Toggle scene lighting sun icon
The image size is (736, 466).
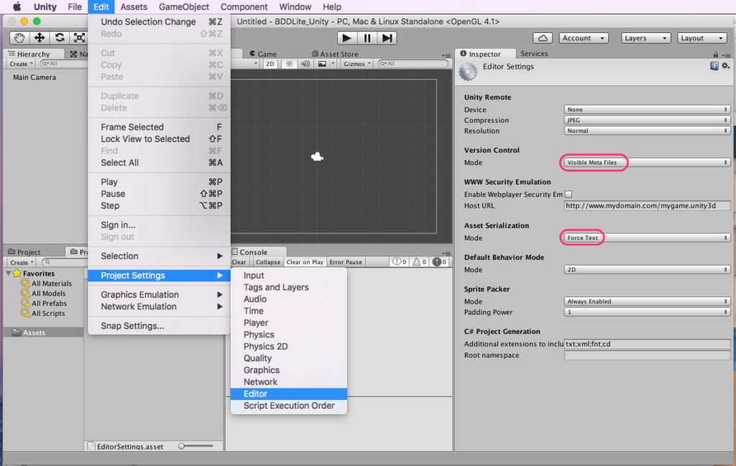[x=289, y=64]
